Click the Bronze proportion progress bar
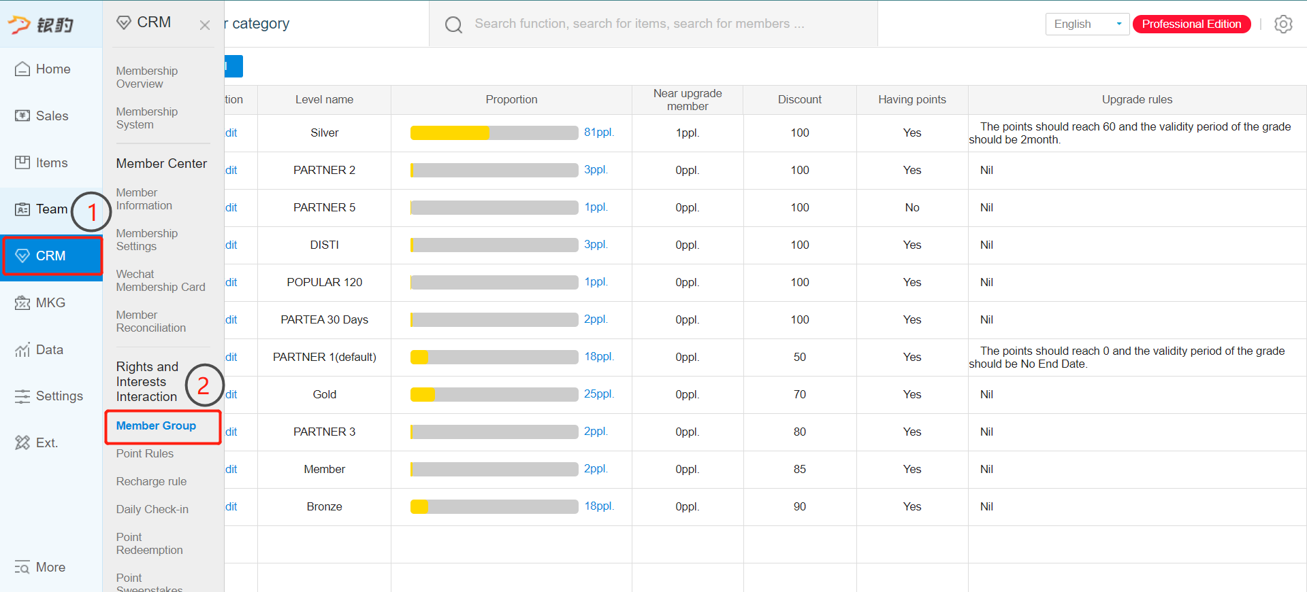Viewport: 1307px width, 592px height. click(494, 507)
